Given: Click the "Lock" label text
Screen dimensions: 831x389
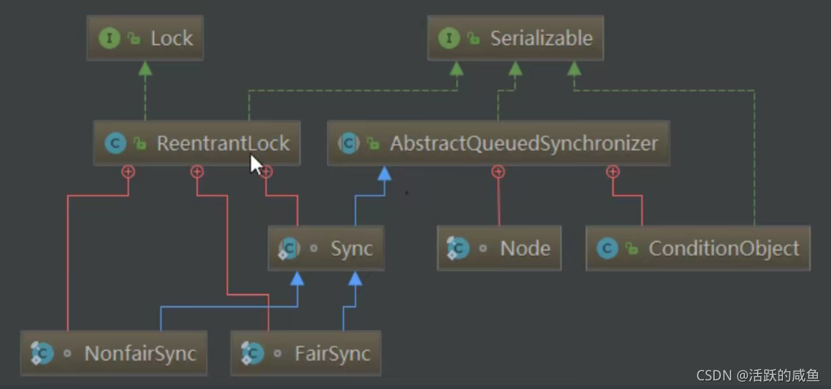Looking at the screenshot, I should click(x=171, y=38).
